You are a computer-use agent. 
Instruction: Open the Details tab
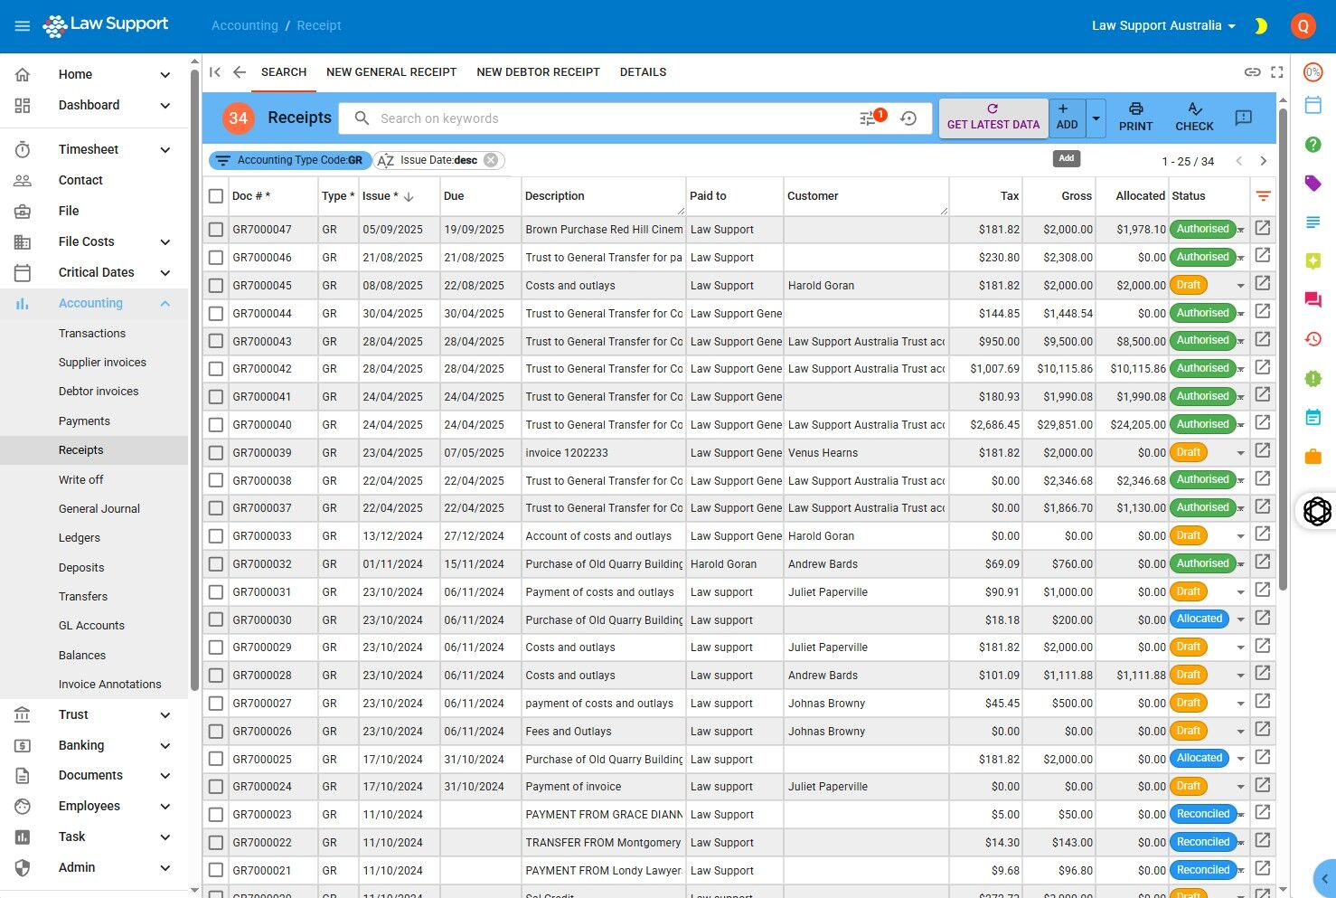click(643, 72)
